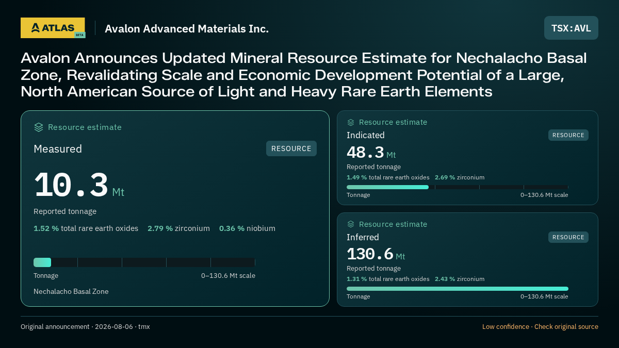Click the Inferred card heading
The width and height of the screenshot is (619, 348).
click(x=363, y=237)
